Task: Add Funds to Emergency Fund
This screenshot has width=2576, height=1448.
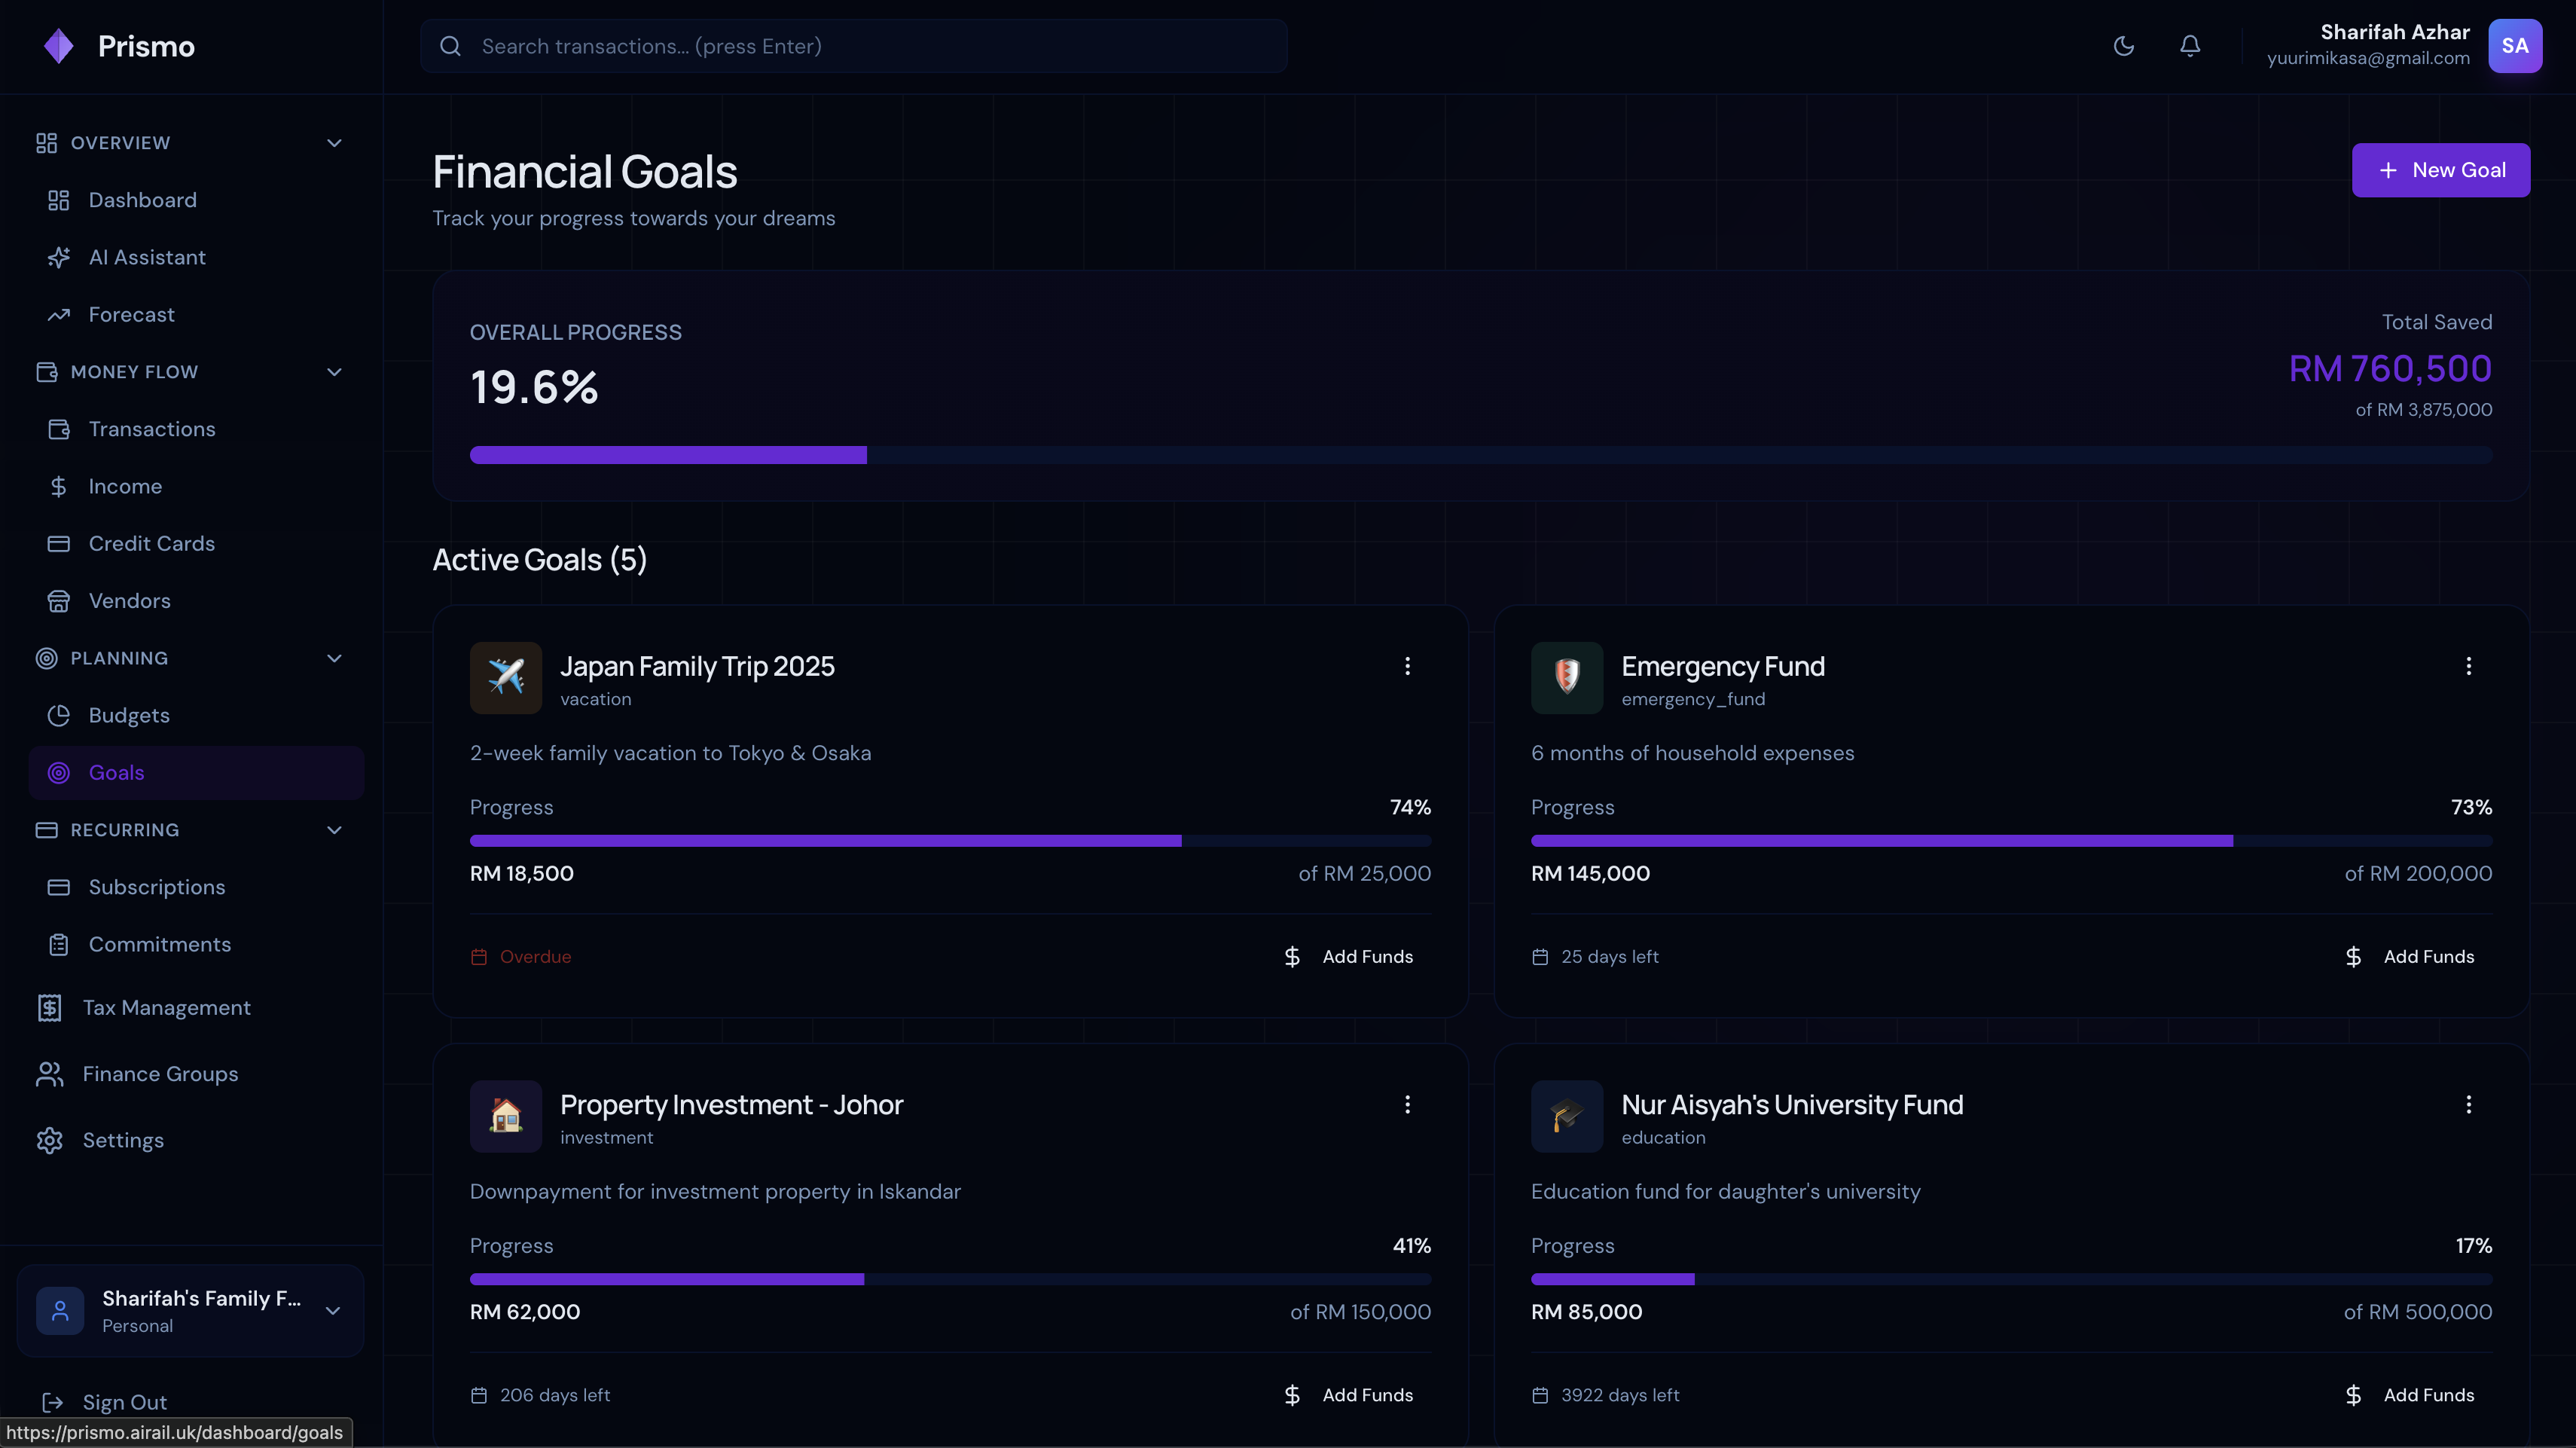Action: pos(2410,957)
